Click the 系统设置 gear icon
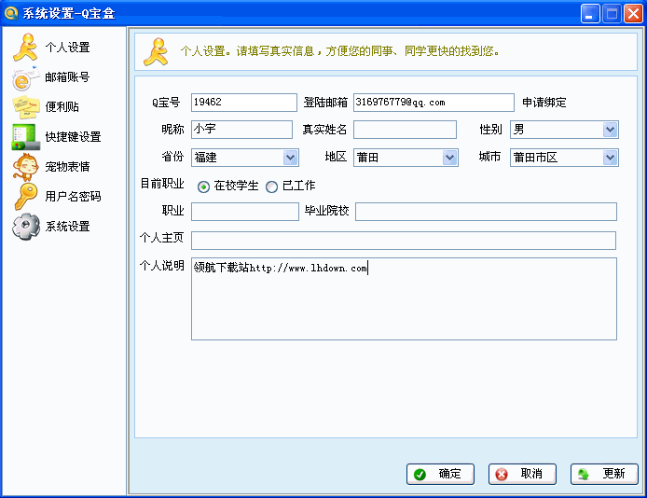 (x=25, y=226)
